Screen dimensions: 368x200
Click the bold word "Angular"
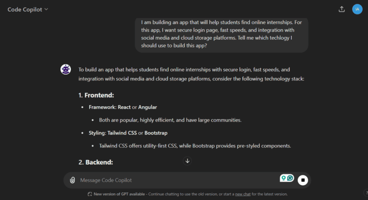click(x=148, y=107)
